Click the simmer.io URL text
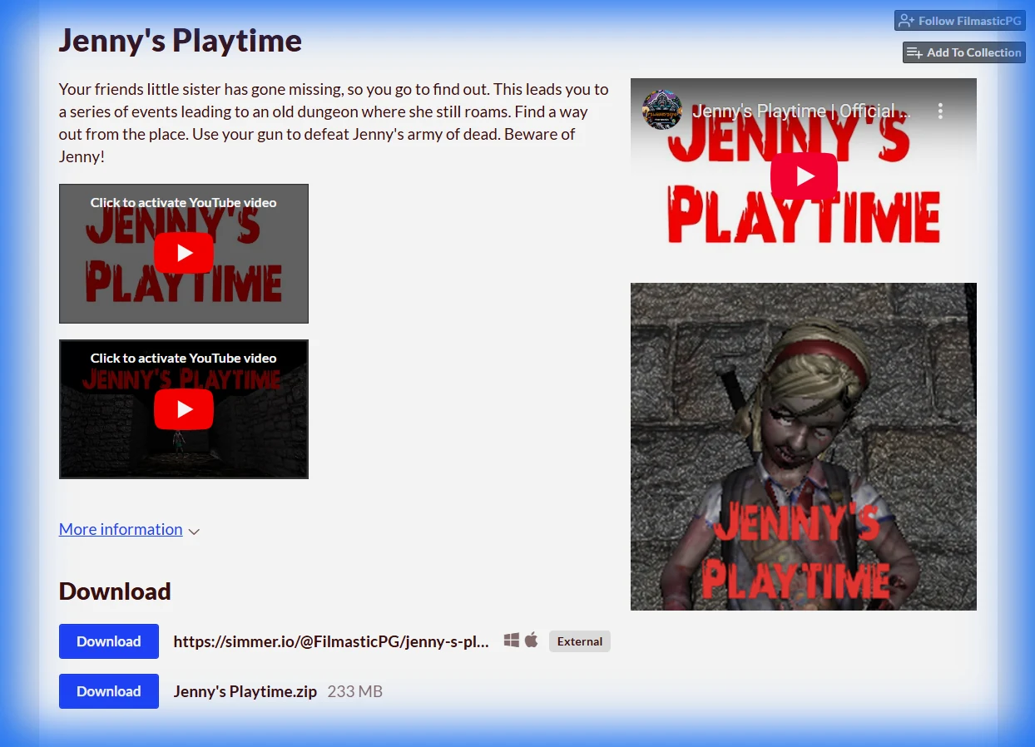Image resolution: width=1035 pixels, height=747 pixels. coord(331,641)
